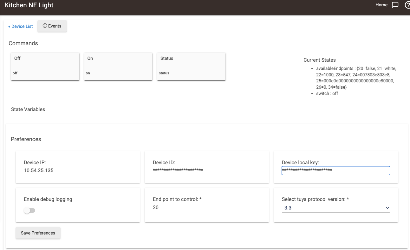
Task: Click the switch : off state entry
Action: click(327, 93)
